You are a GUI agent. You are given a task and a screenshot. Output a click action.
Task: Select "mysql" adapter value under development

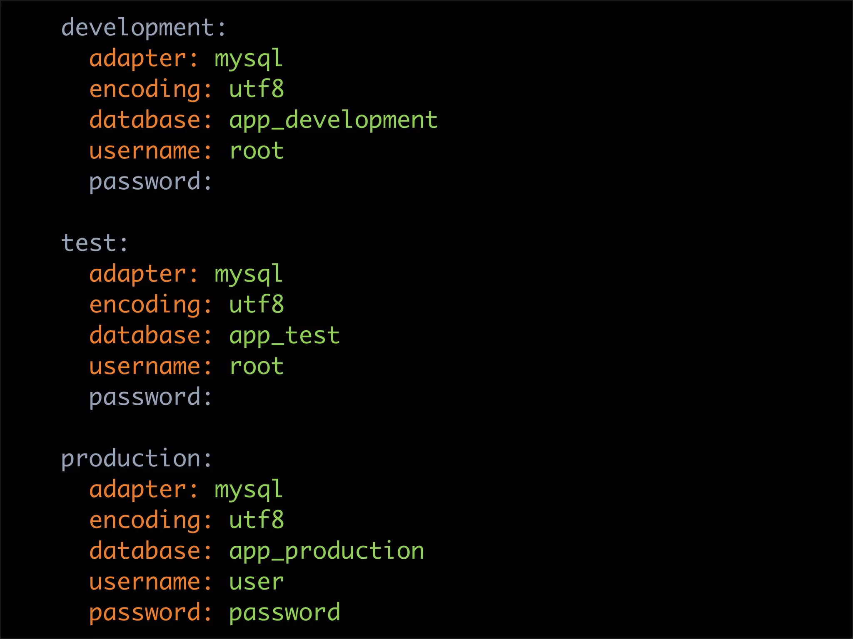click(249, 59)
